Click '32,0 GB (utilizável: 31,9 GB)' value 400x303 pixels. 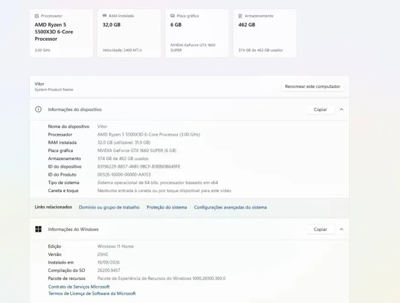pos(124,142)
